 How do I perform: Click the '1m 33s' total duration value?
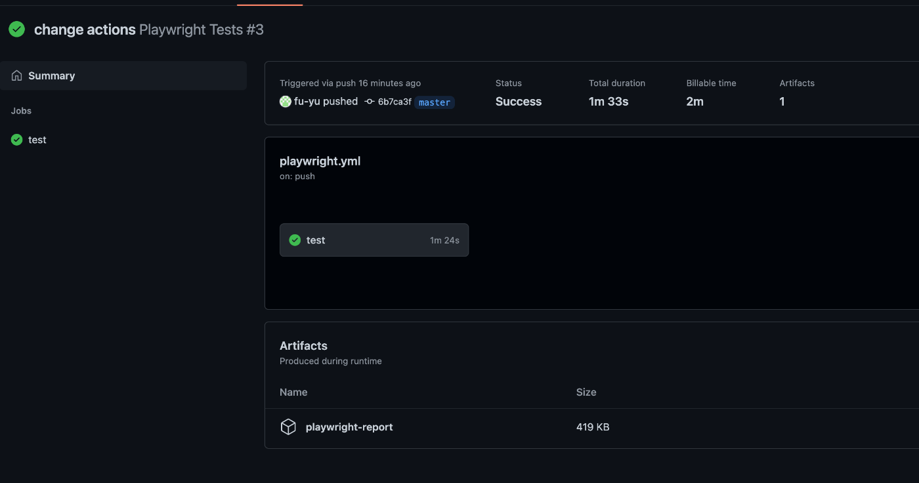609,102
